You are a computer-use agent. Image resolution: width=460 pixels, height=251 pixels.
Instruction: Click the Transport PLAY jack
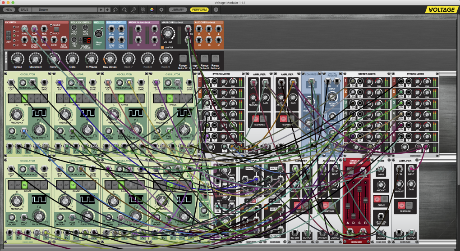(x=111, y=29)
